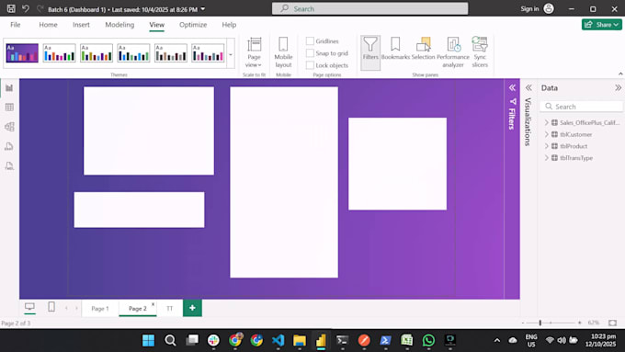Select mobile layout icon at bottom

51,307
